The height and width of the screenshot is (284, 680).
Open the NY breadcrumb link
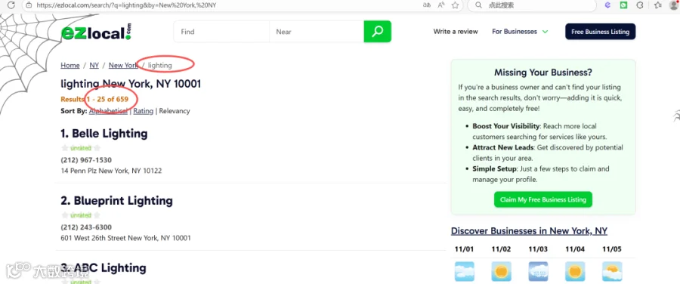tap(94, 66)
